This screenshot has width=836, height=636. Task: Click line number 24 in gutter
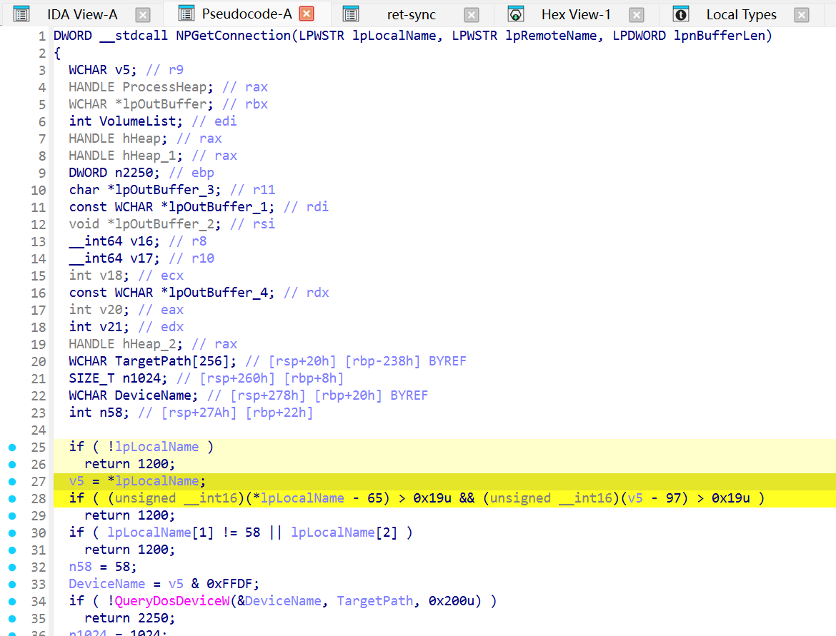39,430
